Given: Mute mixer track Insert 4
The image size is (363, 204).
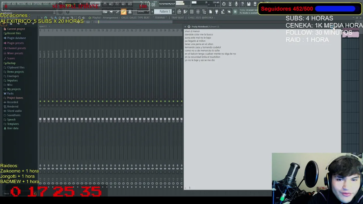Looking at the screenshot, I should coord(40,101).
